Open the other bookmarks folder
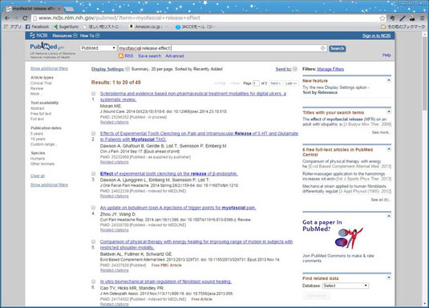 point(403,26)
